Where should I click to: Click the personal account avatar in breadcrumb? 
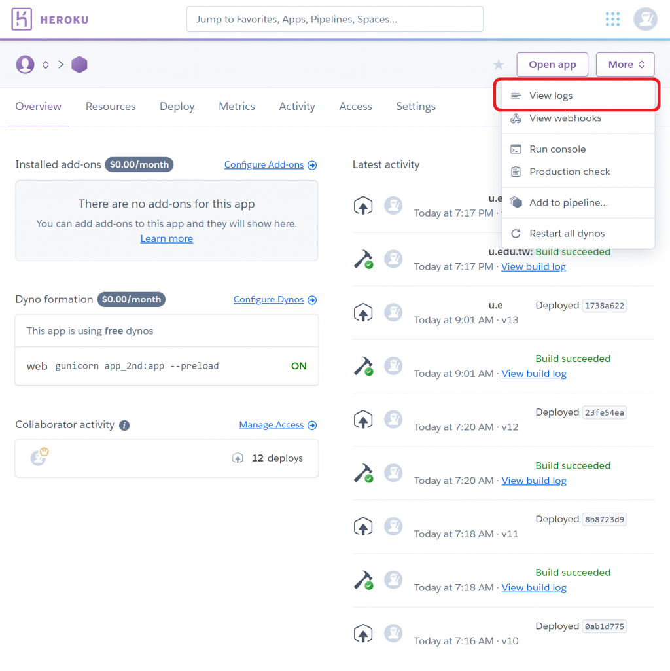(x=25, y=65)
